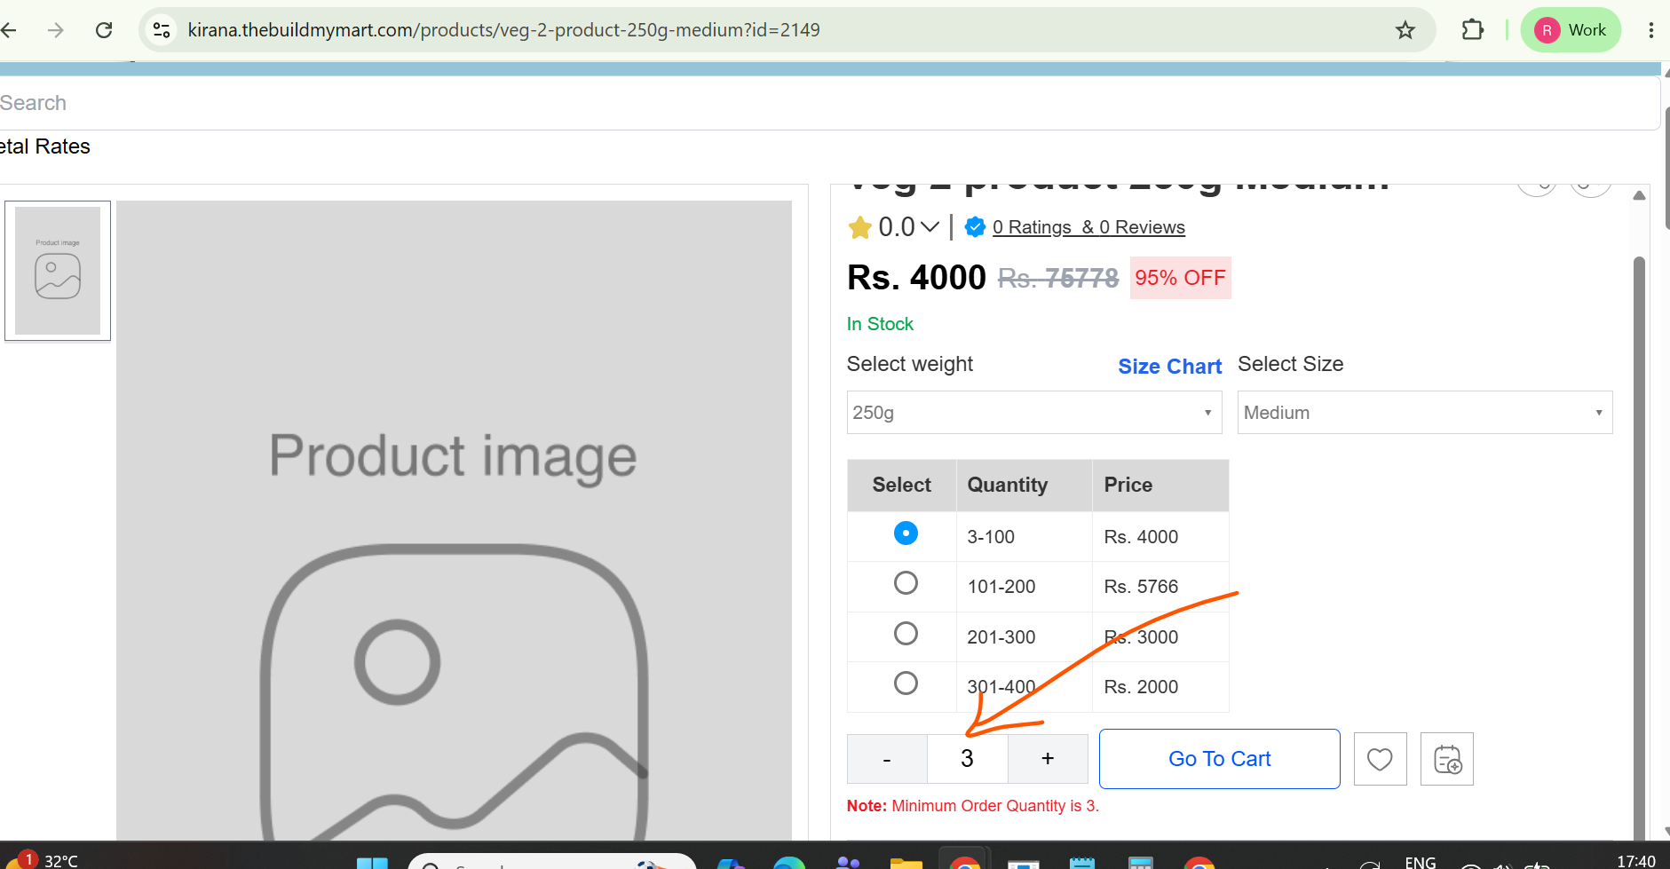This screenshot has width=1670, height=869.
Task: Click the product panel scroll-up arrow
Action: pos(1640,195)
